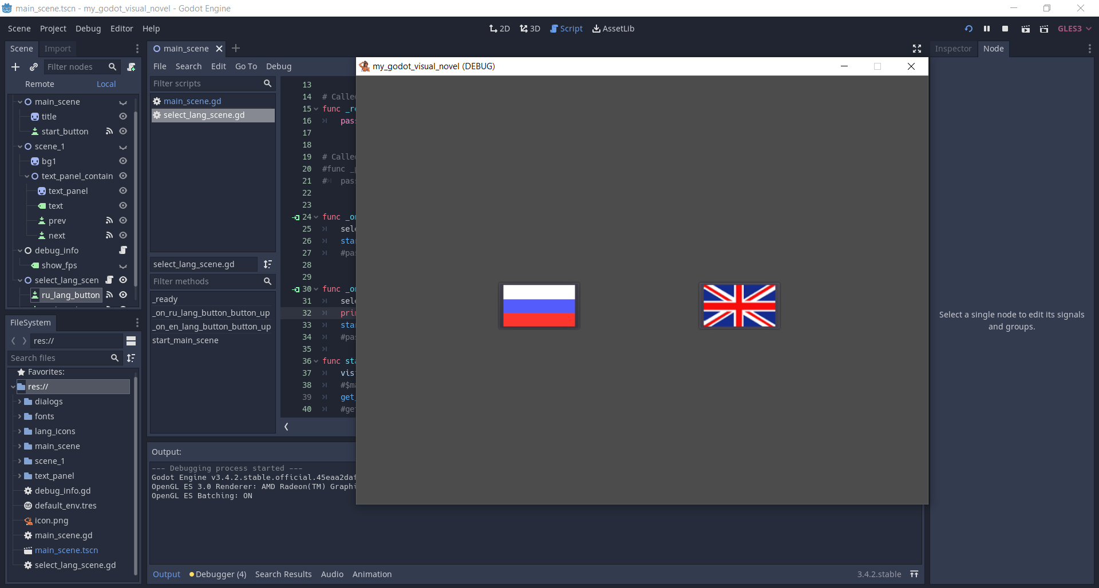Viewport: 1099px width, 588px height.
Task: Open the script editor Go To menu
Action: point(246,66)
